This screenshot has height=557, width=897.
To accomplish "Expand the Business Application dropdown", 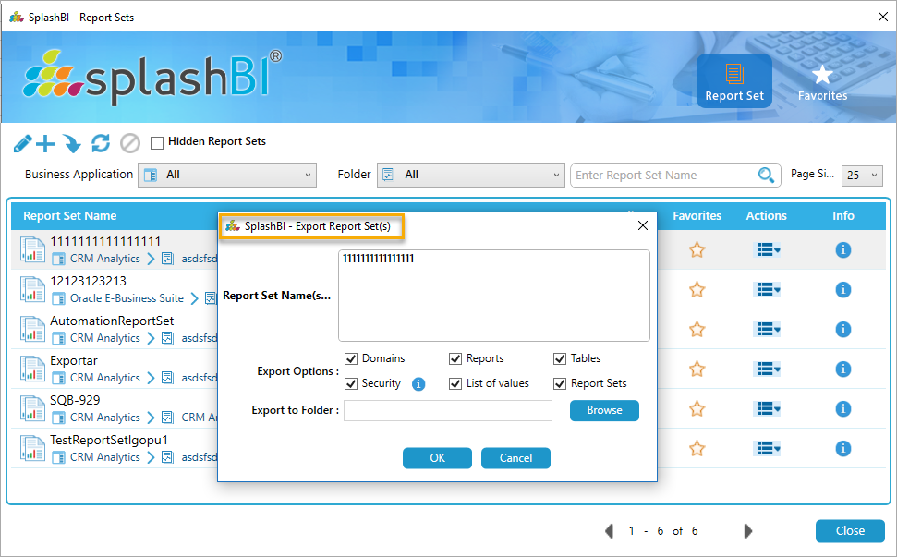I will coord(226,175).
